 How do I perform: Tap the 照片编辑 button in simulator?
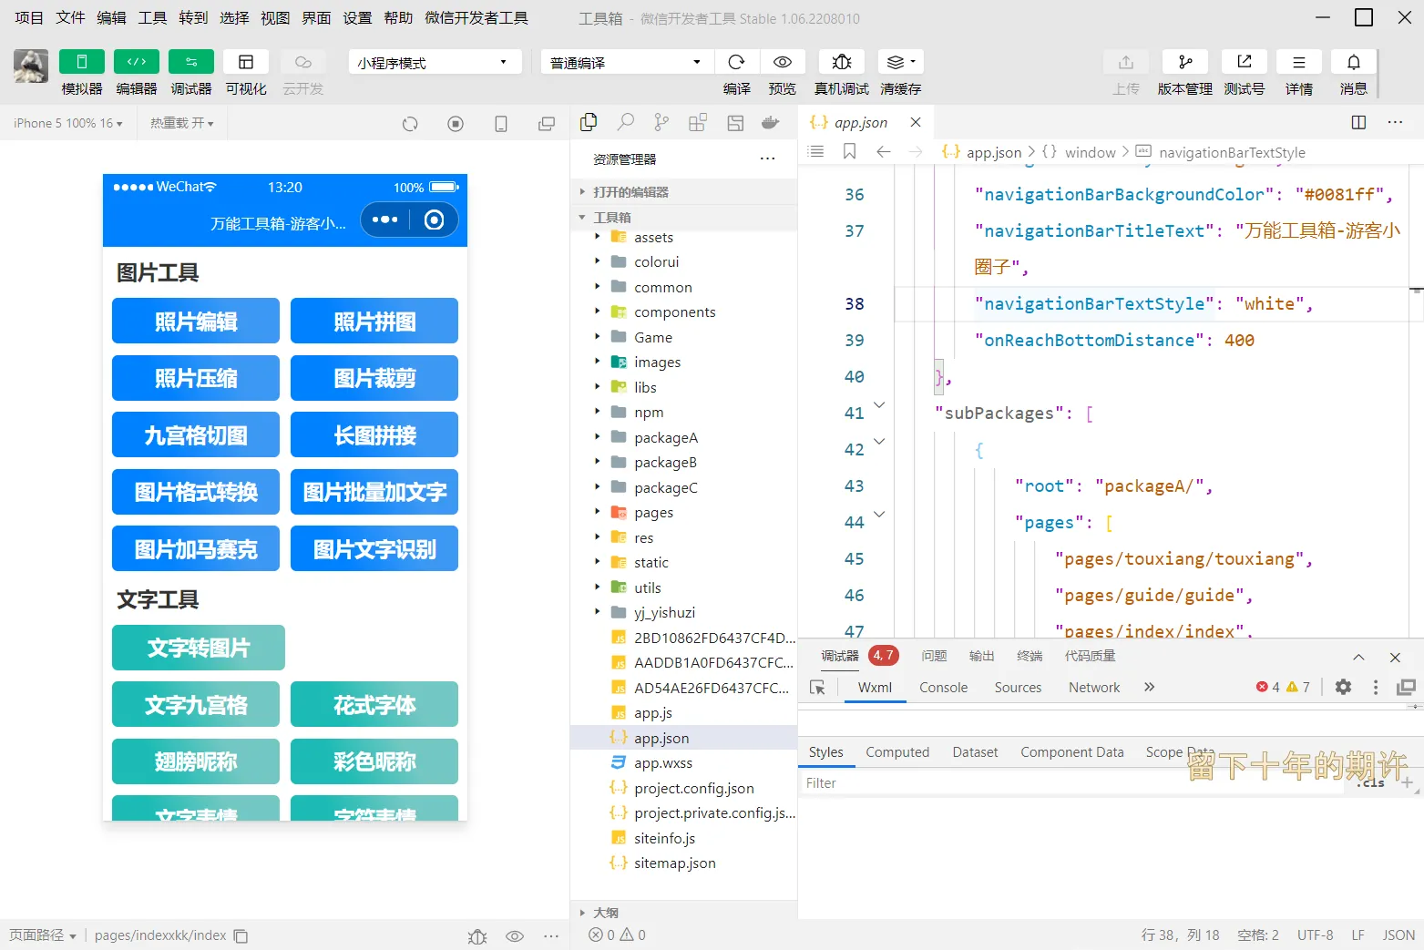[196, 321]
